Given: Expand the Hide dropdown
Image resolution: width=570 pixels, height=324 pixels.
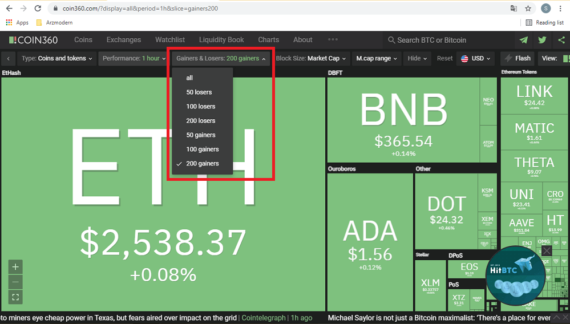Looking at the screenshot, I should [417, 59].
